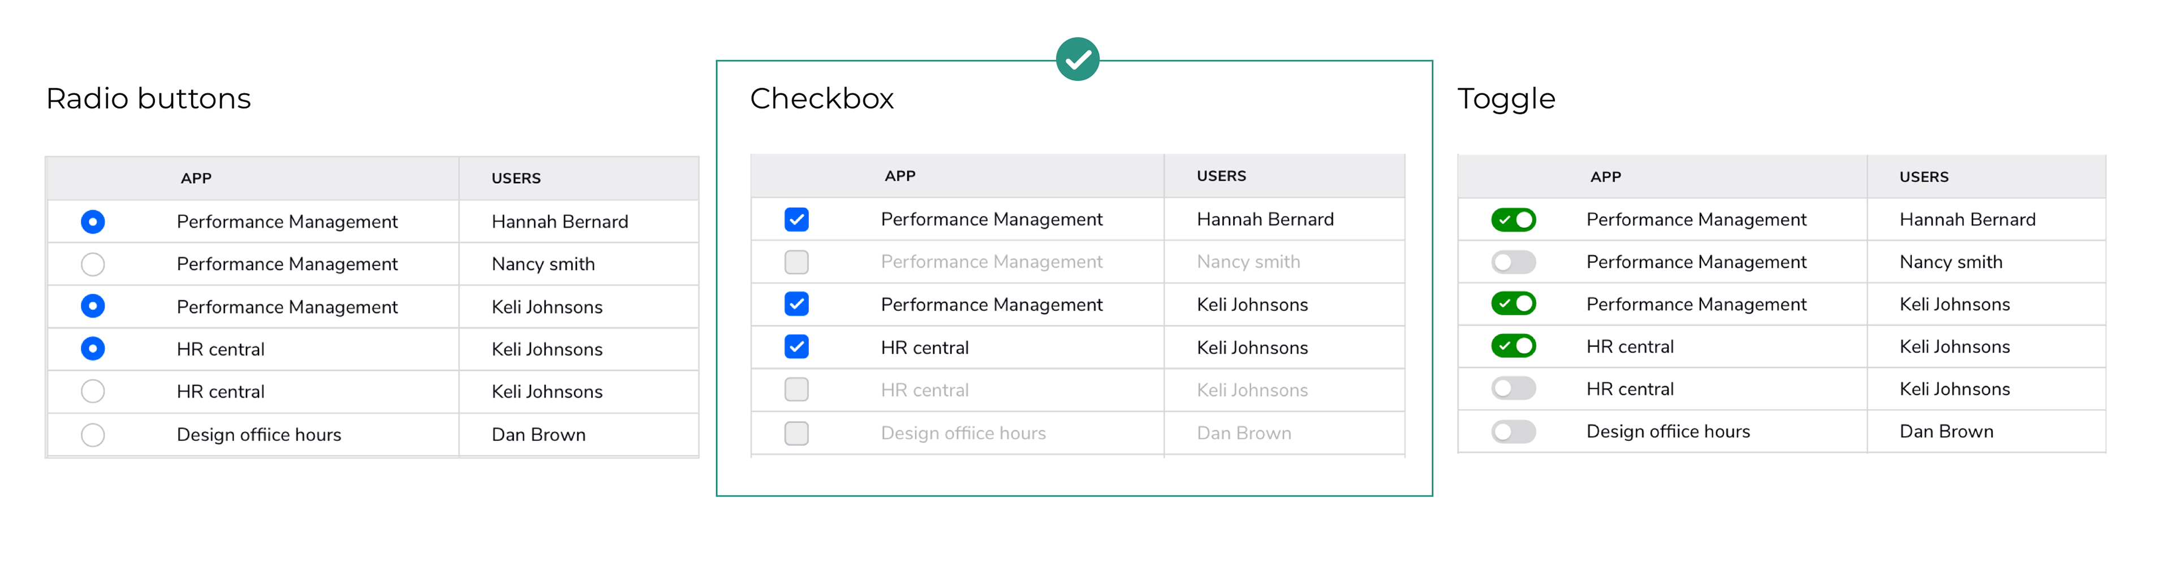The width and height of the screenshot is (2172, 568).
Task: Click Dan Brown cell in Toggle table
Action: click(1946, 431)
